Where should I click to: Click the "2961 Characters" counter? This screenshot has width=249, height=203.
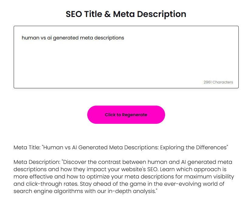click(x=218, y=82)
